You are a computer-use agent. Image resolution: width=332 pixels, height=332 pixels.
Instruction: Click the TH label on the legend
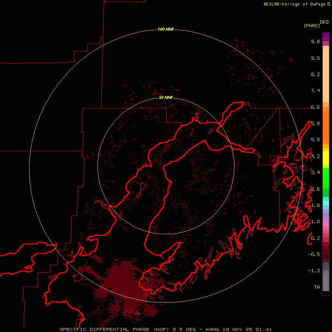click(x=317, y=287)
